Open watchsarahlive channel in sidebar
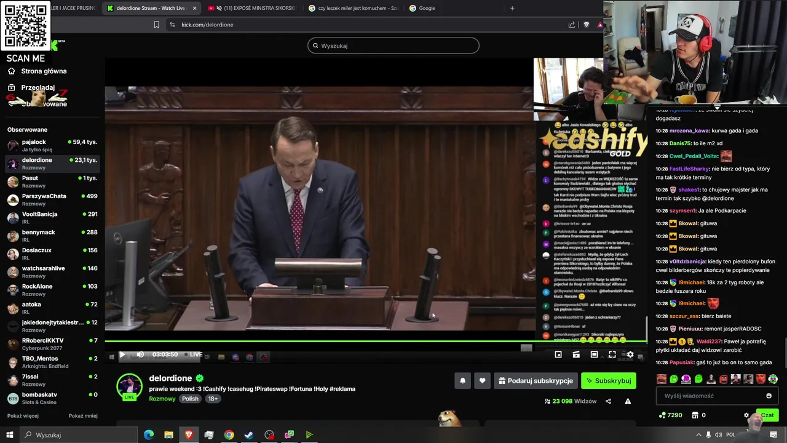The image size is (787, 443). tap(52, 271)
